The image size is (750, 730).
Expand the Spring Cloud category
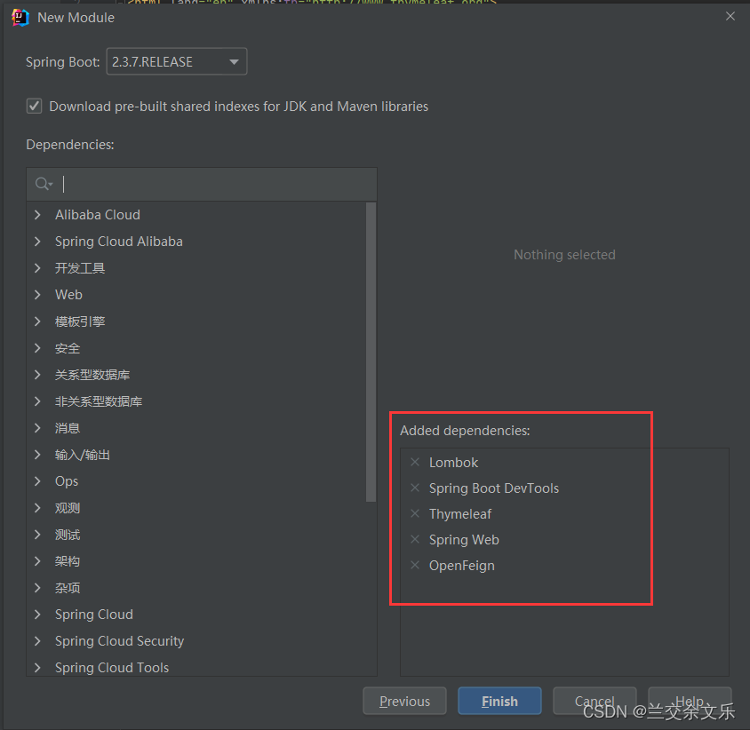click(37, 615)
